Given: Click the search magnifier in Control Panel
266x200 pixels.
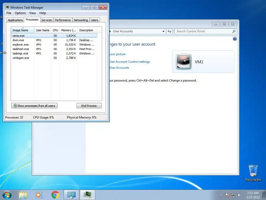Looking at the screenshot, I should [x=234, y=31].
